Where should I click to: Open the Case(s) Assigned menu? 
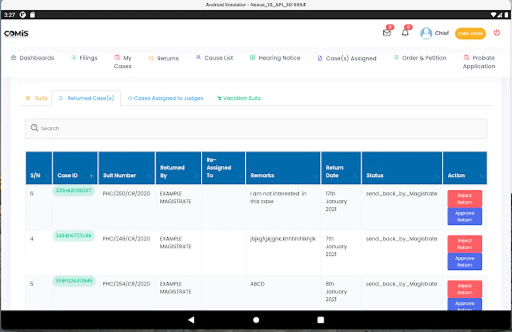tap(347, 58)
